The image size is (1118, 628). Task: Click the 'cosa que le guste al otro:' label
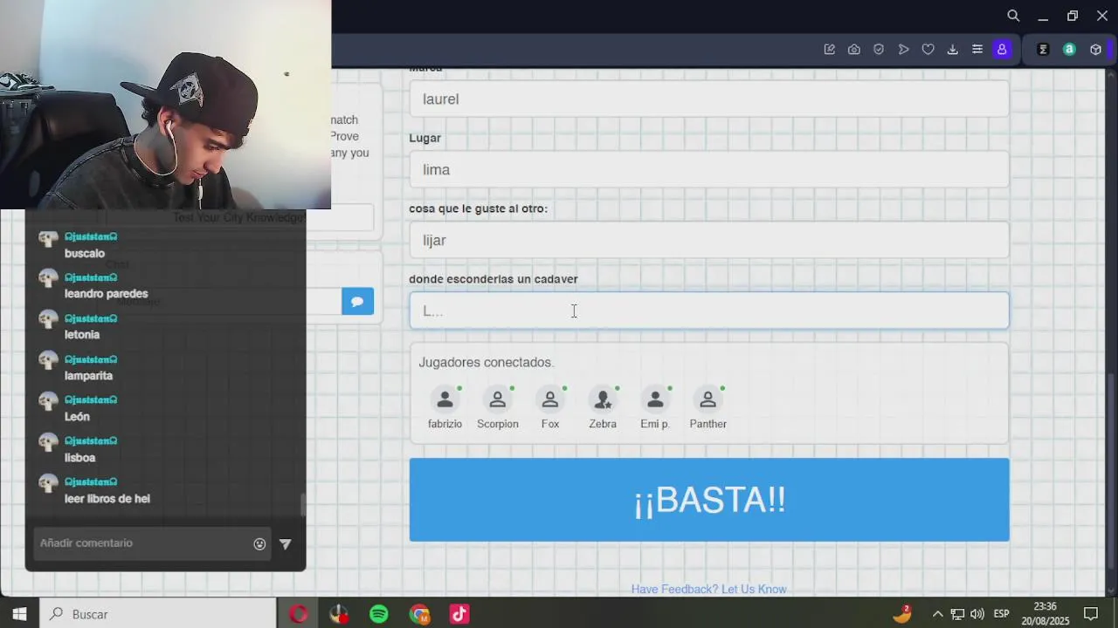tap(479, 208)
